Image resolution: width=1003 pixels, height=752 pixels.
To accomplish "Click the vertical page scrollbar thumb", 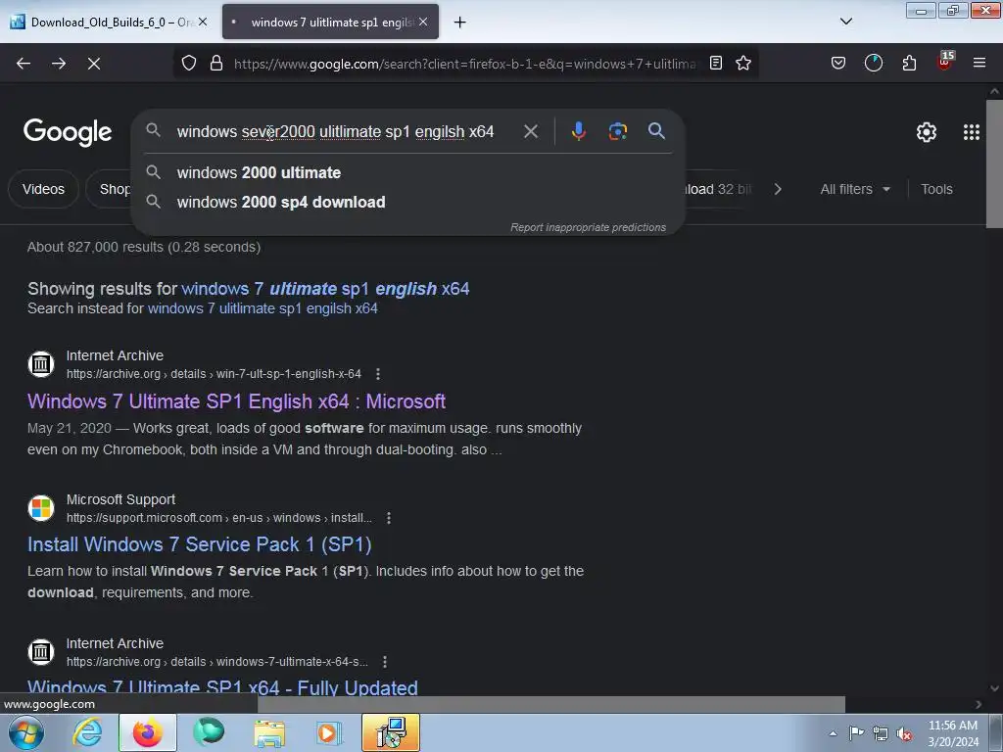I will click(x=994, y=164).
